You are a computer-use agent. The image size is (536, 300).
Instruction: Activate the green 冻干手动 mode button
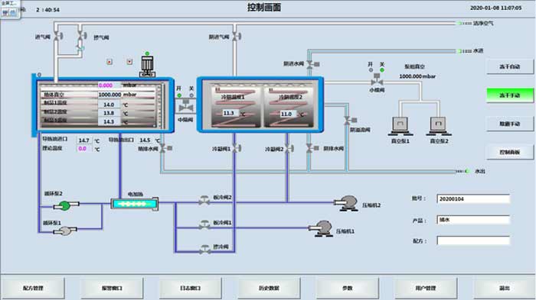click(510, 95)
